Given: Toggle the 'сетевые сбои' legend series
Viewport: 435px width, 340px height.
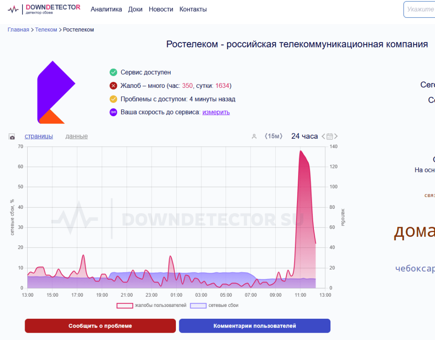Looking at the screenshot, I should point(214,305).
